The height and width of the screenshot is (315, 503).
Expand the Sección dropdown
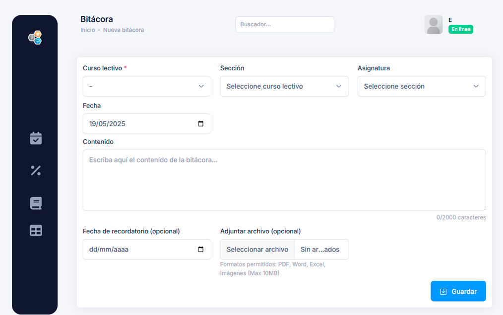click(284, 86)
